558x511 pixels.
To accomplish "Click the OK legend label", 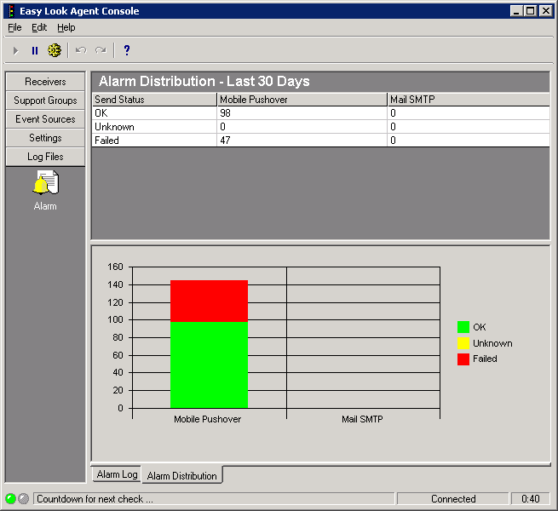I will coord(480,327).
